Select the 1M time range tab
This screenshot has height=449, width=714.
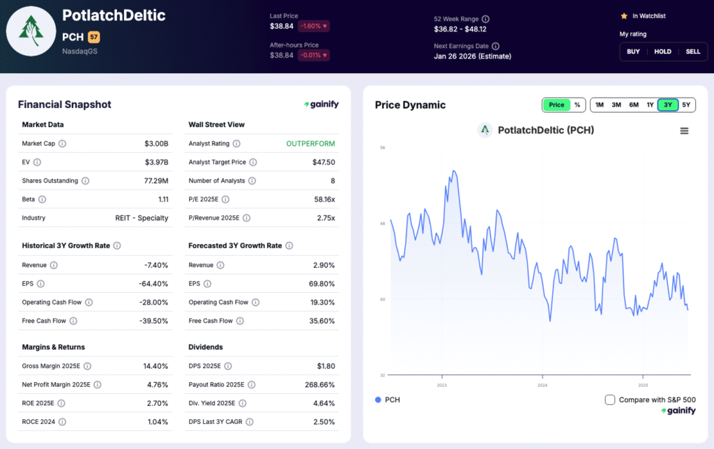[x=600, y=105]
